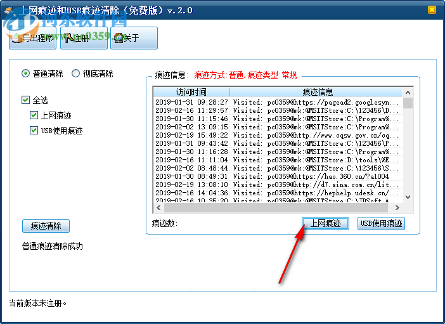Open the 关于 about button
This screenshot has height=324, width=445.
[134, 38]
